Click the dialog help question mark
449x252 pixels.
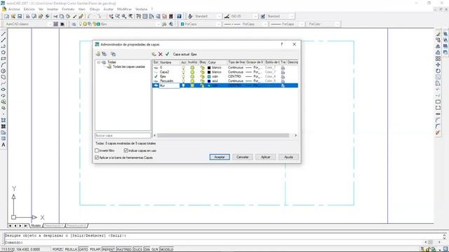click(282, 44)
